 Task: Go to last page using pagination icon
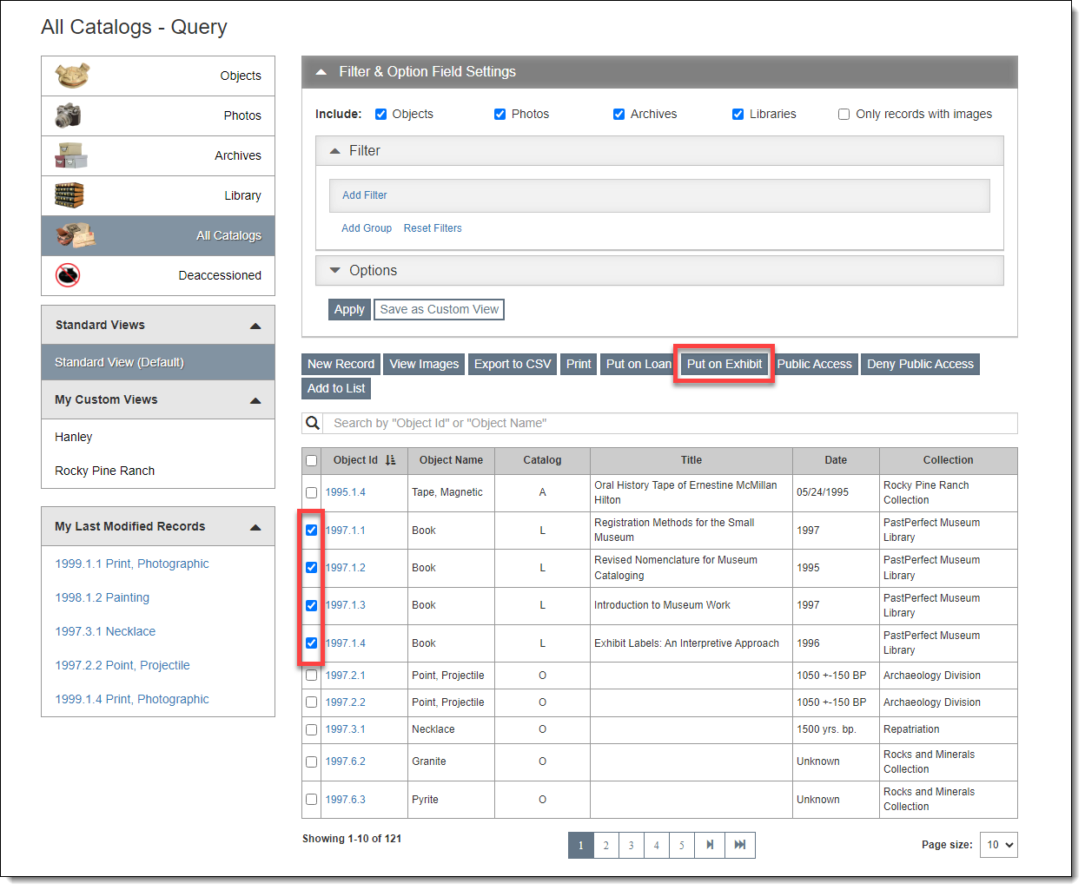tap(739, 845)
